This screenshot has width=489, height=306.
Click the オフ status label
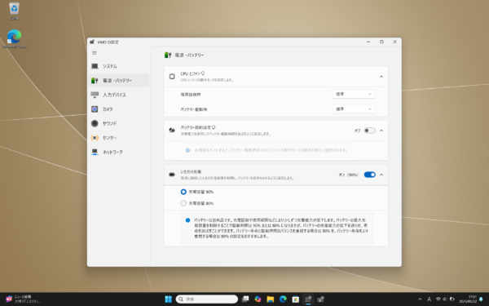point(357,131)
